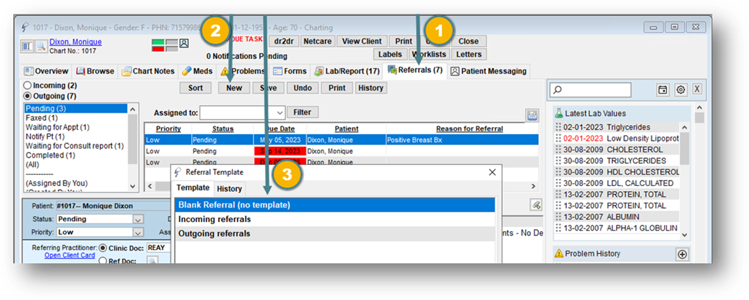The height and width of the screenshot is (300, 749).
Task: Click the Reason for Referral column header
Action: click(469, 128)
